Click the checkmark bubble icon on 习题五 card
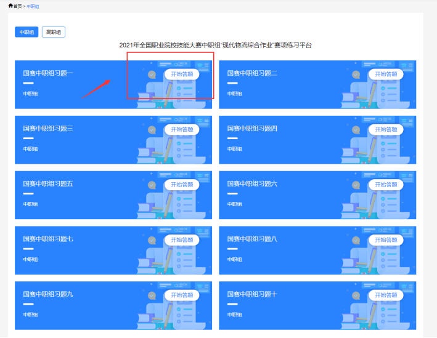 coord(152,185)
